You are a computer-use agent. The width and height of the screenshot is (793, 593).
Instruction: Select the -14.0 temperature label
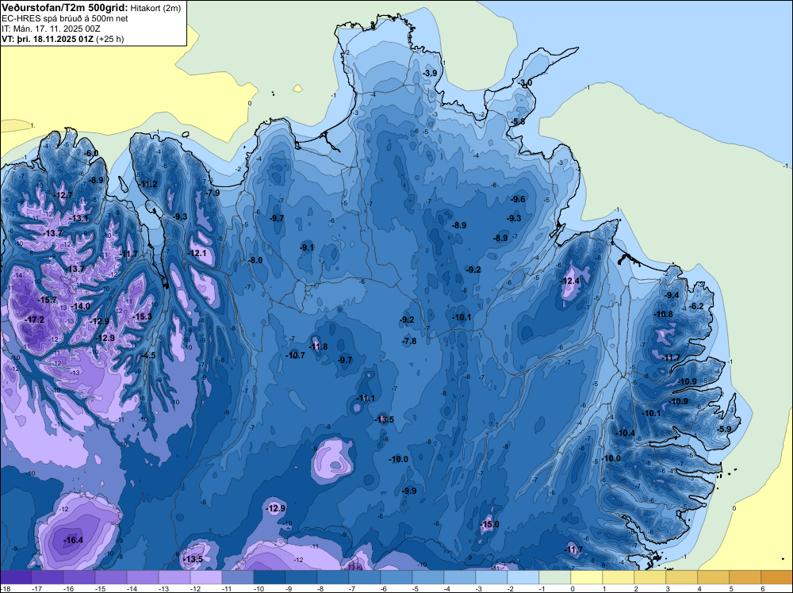point(80,306)
